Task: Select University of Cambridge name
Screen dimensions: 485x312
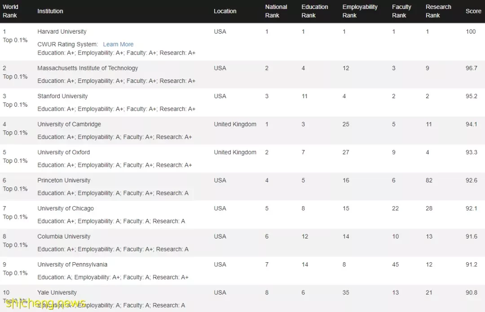Action: [69, 124]
